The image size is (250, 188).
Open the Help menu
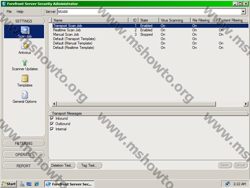(20, 11)
